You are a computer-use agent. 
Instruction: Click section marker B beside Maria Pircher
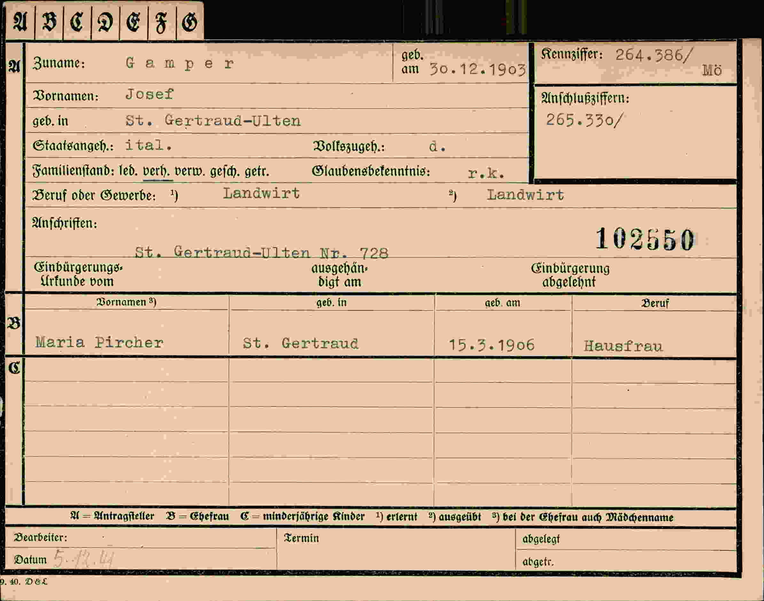tap(14, 323)
